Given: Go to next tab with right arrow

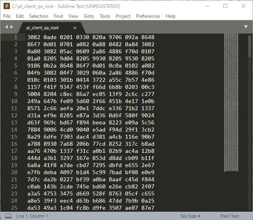Looking at the screenshot, I should [x=12, y=27].
